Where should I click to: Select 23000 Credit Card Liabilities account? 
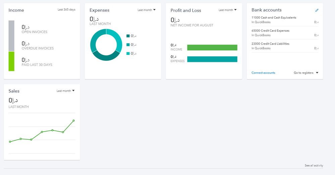point(270,44)
